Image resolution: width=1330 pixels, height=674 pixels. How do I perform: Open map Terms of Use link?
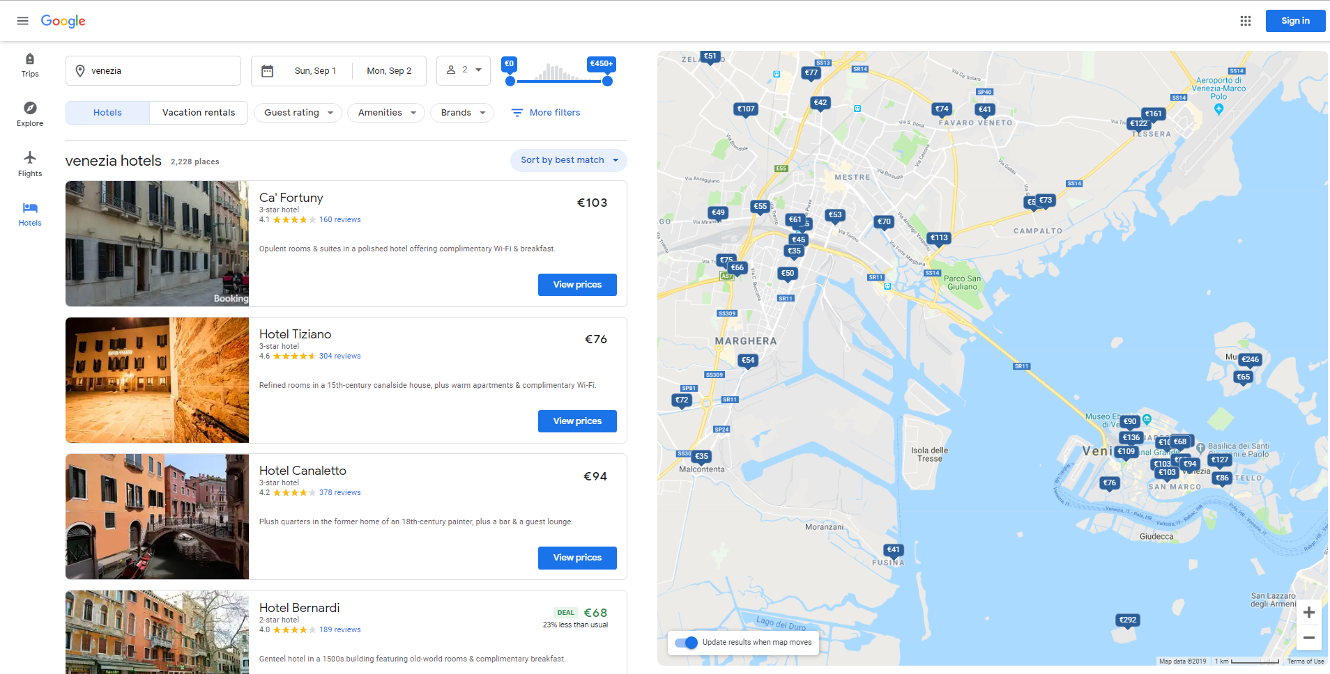(x=1305, y=661)
